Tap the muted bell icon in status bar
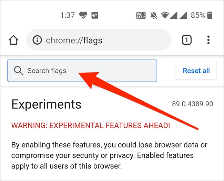224x181 pixels. [x=153, y=15]
